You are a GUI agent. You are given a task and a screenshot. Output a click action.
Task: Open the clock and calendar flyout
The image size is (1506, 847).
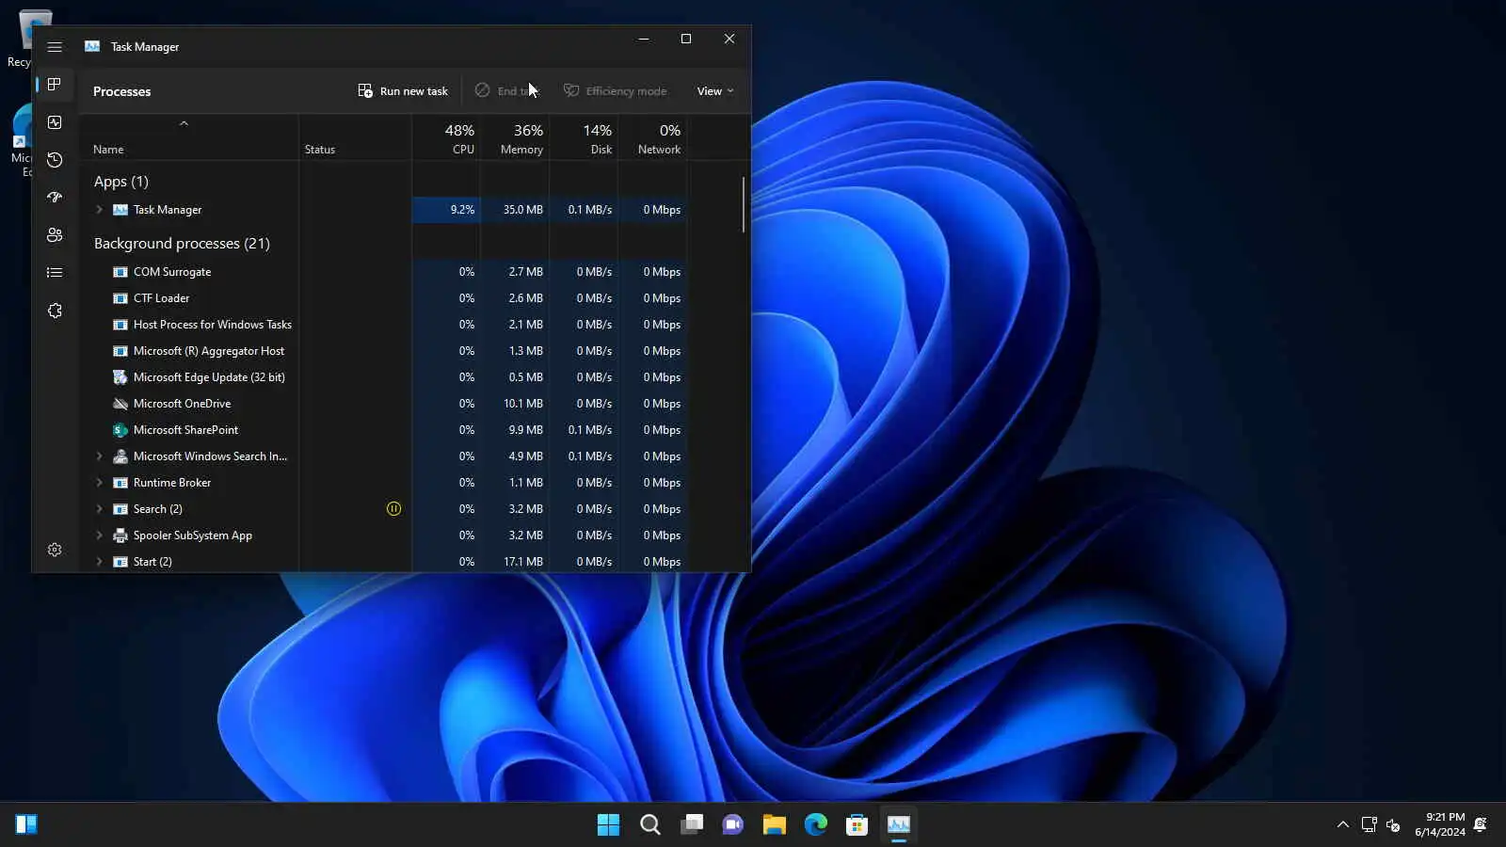[x=1439, y=824]
